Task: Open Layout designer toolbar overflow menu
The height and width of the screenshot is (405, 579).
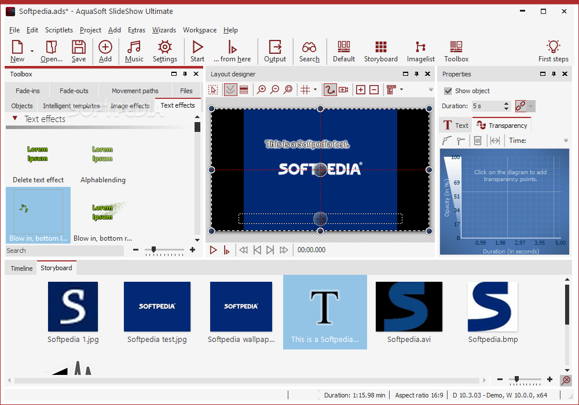Action: click(x=431, y=90)
